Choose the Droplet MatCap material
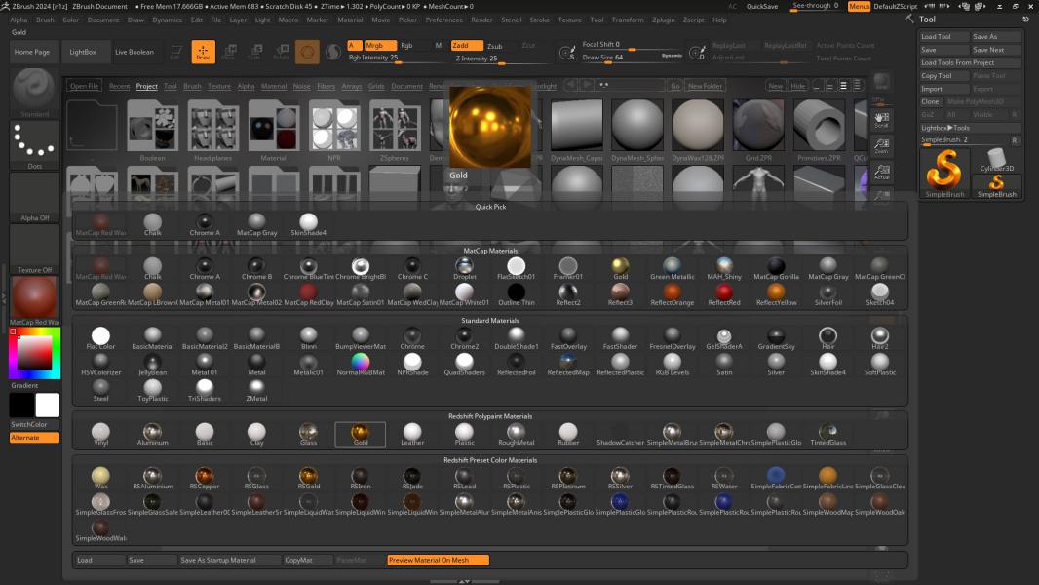The image size is (1039, 585). 465,269
